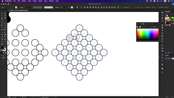
Task: Toggle layer visibility in Layers panel
Action: point(166,59)
